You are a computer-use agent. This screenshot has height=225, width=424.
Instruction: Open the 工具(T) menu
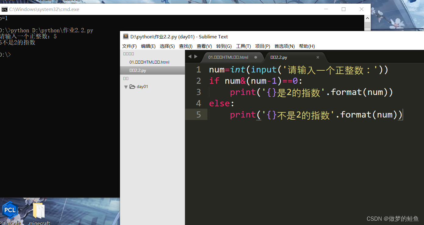click(x=243, y=46)
